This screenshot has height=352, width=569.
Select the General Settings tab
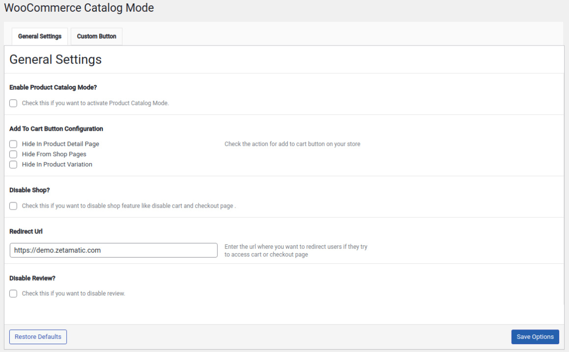click(39, 36)
